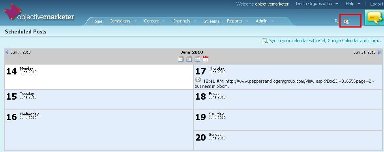Expand the Help dropdown arrow
This screenshot has width=384, height=152.
(x=359, y=4)
